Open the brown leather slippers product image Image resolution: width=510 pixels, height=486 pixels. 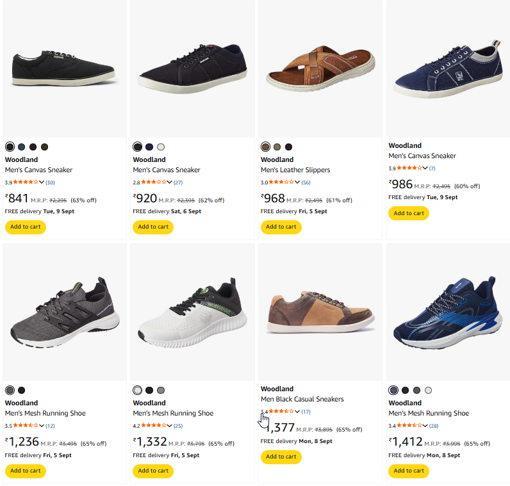click(x=320, y=68)
